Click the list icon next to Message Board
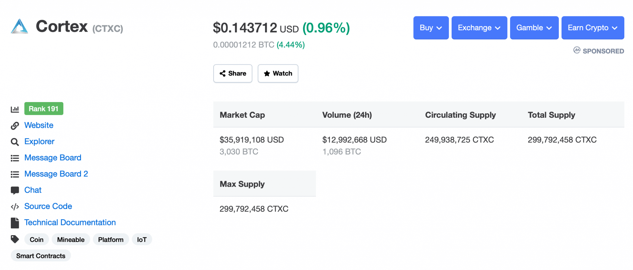The height and width of the screenshot is (270, 633). (x=15, y=158)
